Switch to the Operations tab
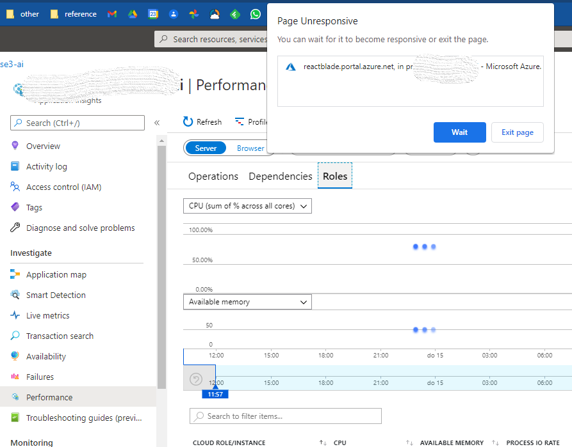The height and width of the screenshot is (447, 572). point(213,176)
